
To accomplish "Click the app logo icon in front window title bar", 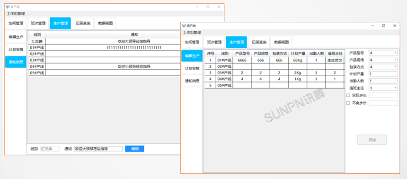I will click(184, 26).
